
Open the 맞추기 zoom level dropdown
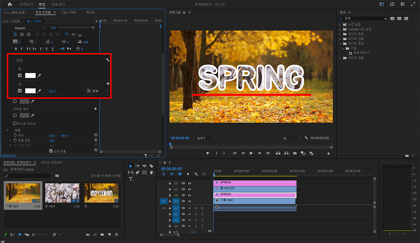(205, 138)
